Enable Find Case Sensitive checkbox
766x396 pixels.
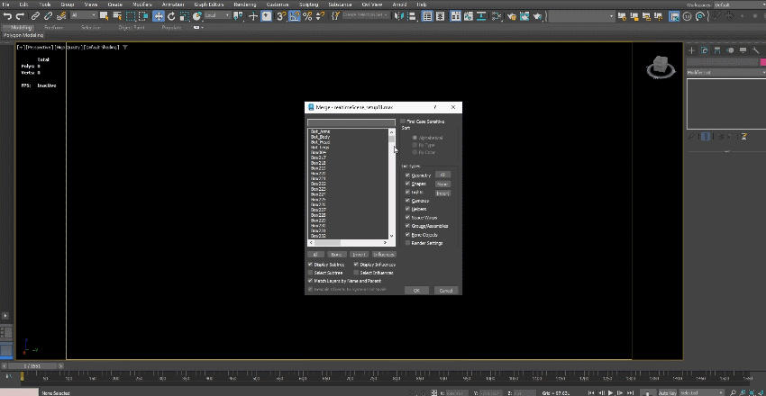404,121
